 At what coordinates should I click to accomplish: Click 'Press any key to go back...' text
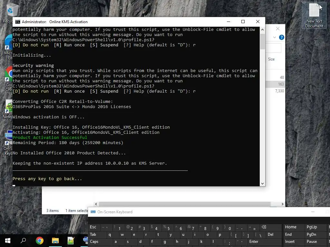[x=47, y=179]
